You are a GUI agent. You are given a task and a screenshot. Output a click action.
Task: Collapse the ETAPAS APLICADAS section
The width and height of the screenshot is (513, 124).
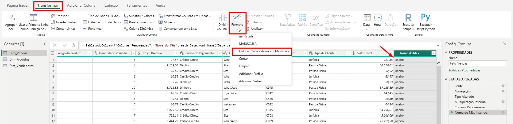click(446, 79)
